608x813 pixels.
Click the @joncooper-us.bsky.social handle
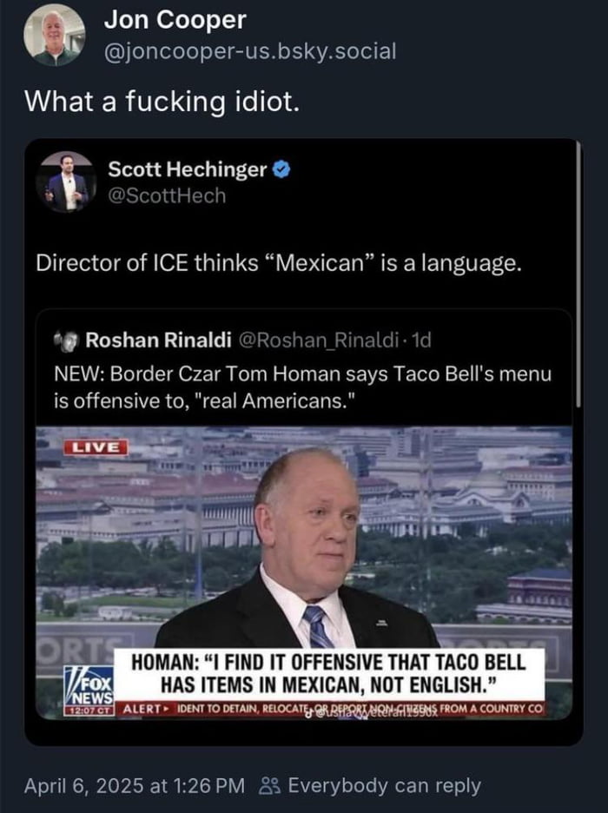pyautogui.click(x=249, y=51)
